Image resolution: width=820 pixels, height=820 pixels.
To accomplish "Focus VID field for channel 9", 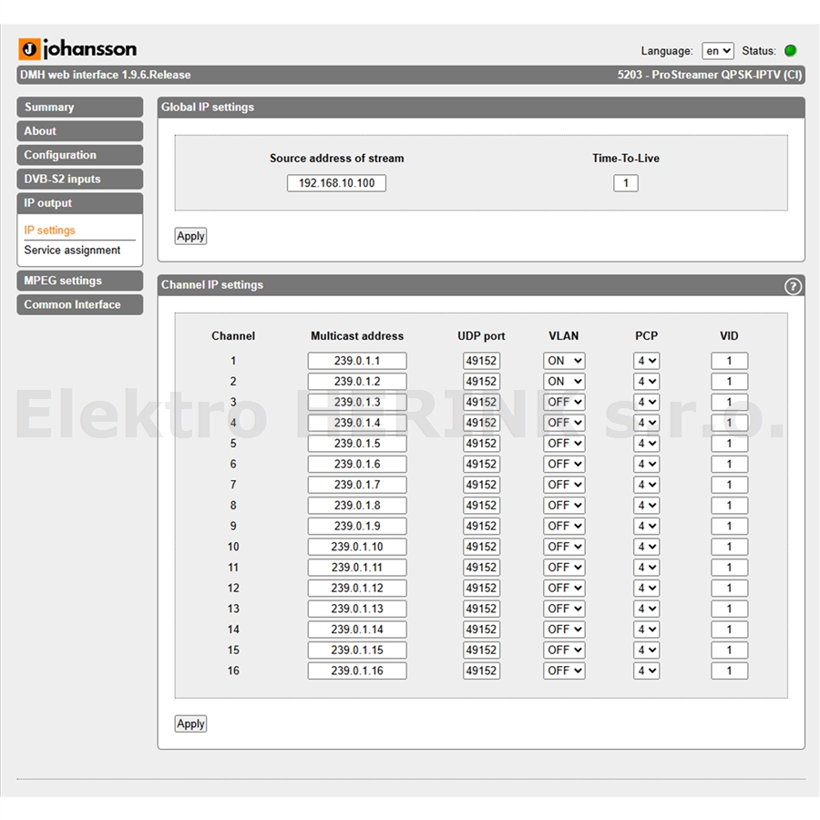I will pyautogui.click(x=729, y=526).
